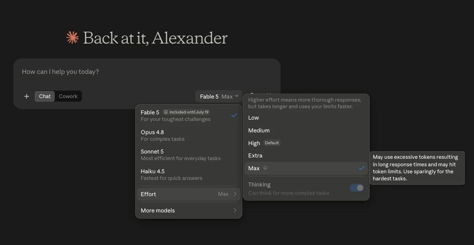Expand the Effort submenu

(189, 194)
